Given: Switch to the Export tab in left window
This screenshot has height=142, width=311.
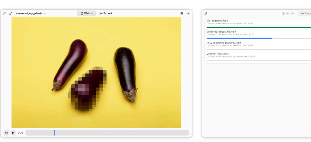Looking at the screenshot, I should [106, 13].
